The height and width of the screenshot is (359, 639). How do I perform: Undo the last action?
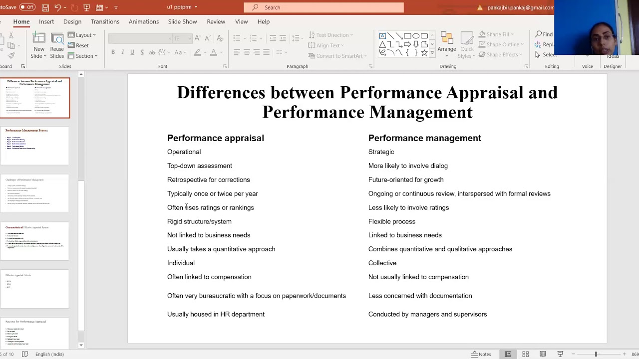(x=57, y=7)
